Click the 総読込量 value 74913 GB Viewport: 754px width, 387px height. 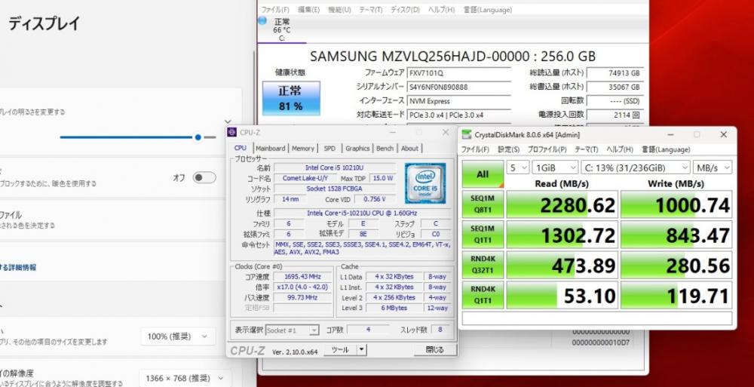click(615, 73)
